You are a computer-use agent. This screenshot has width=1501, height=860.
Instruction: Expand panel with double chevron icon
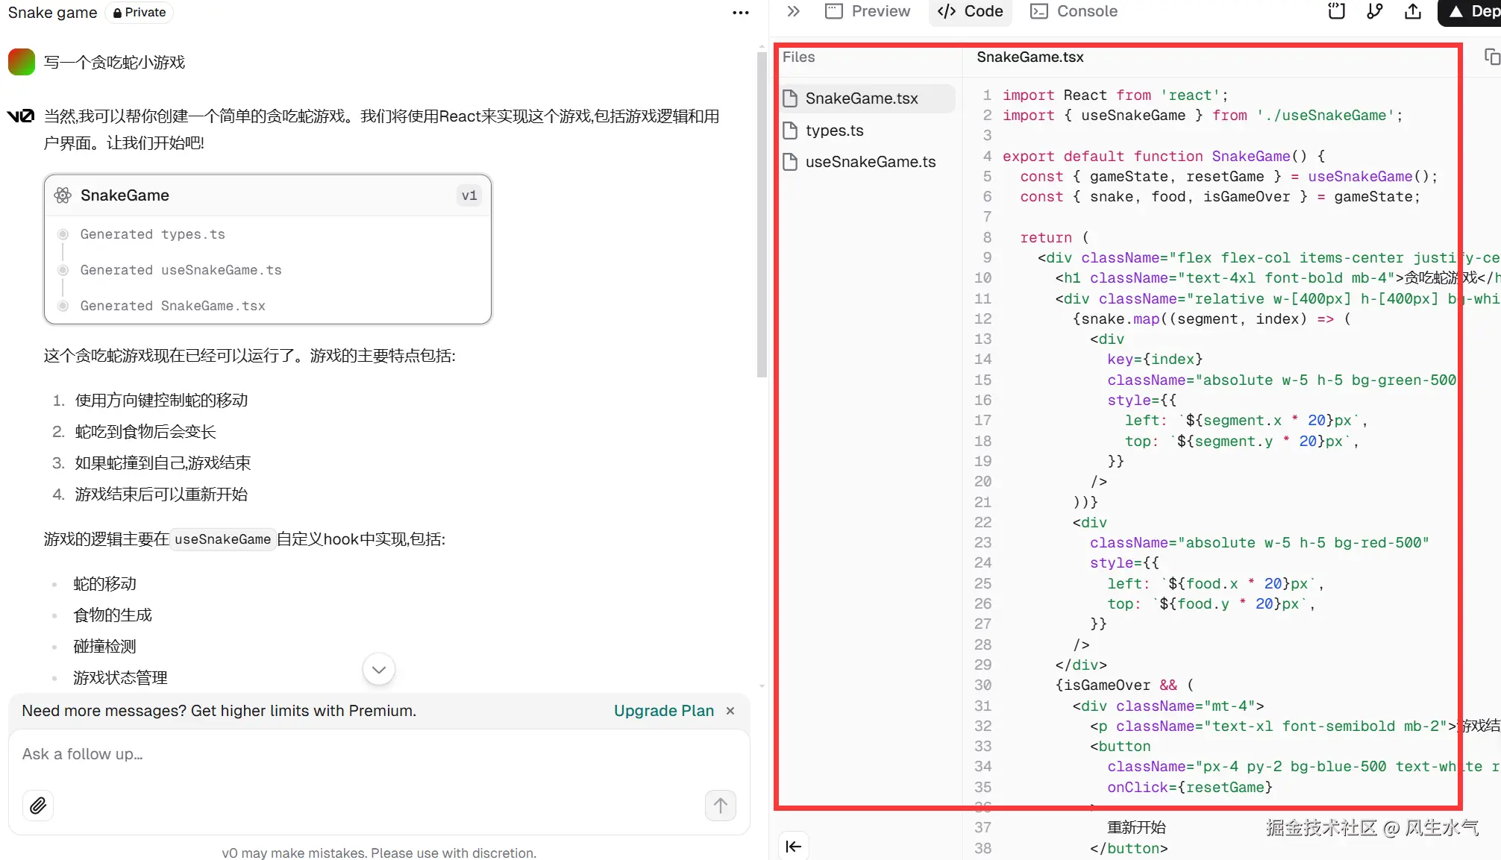point(793,11)
